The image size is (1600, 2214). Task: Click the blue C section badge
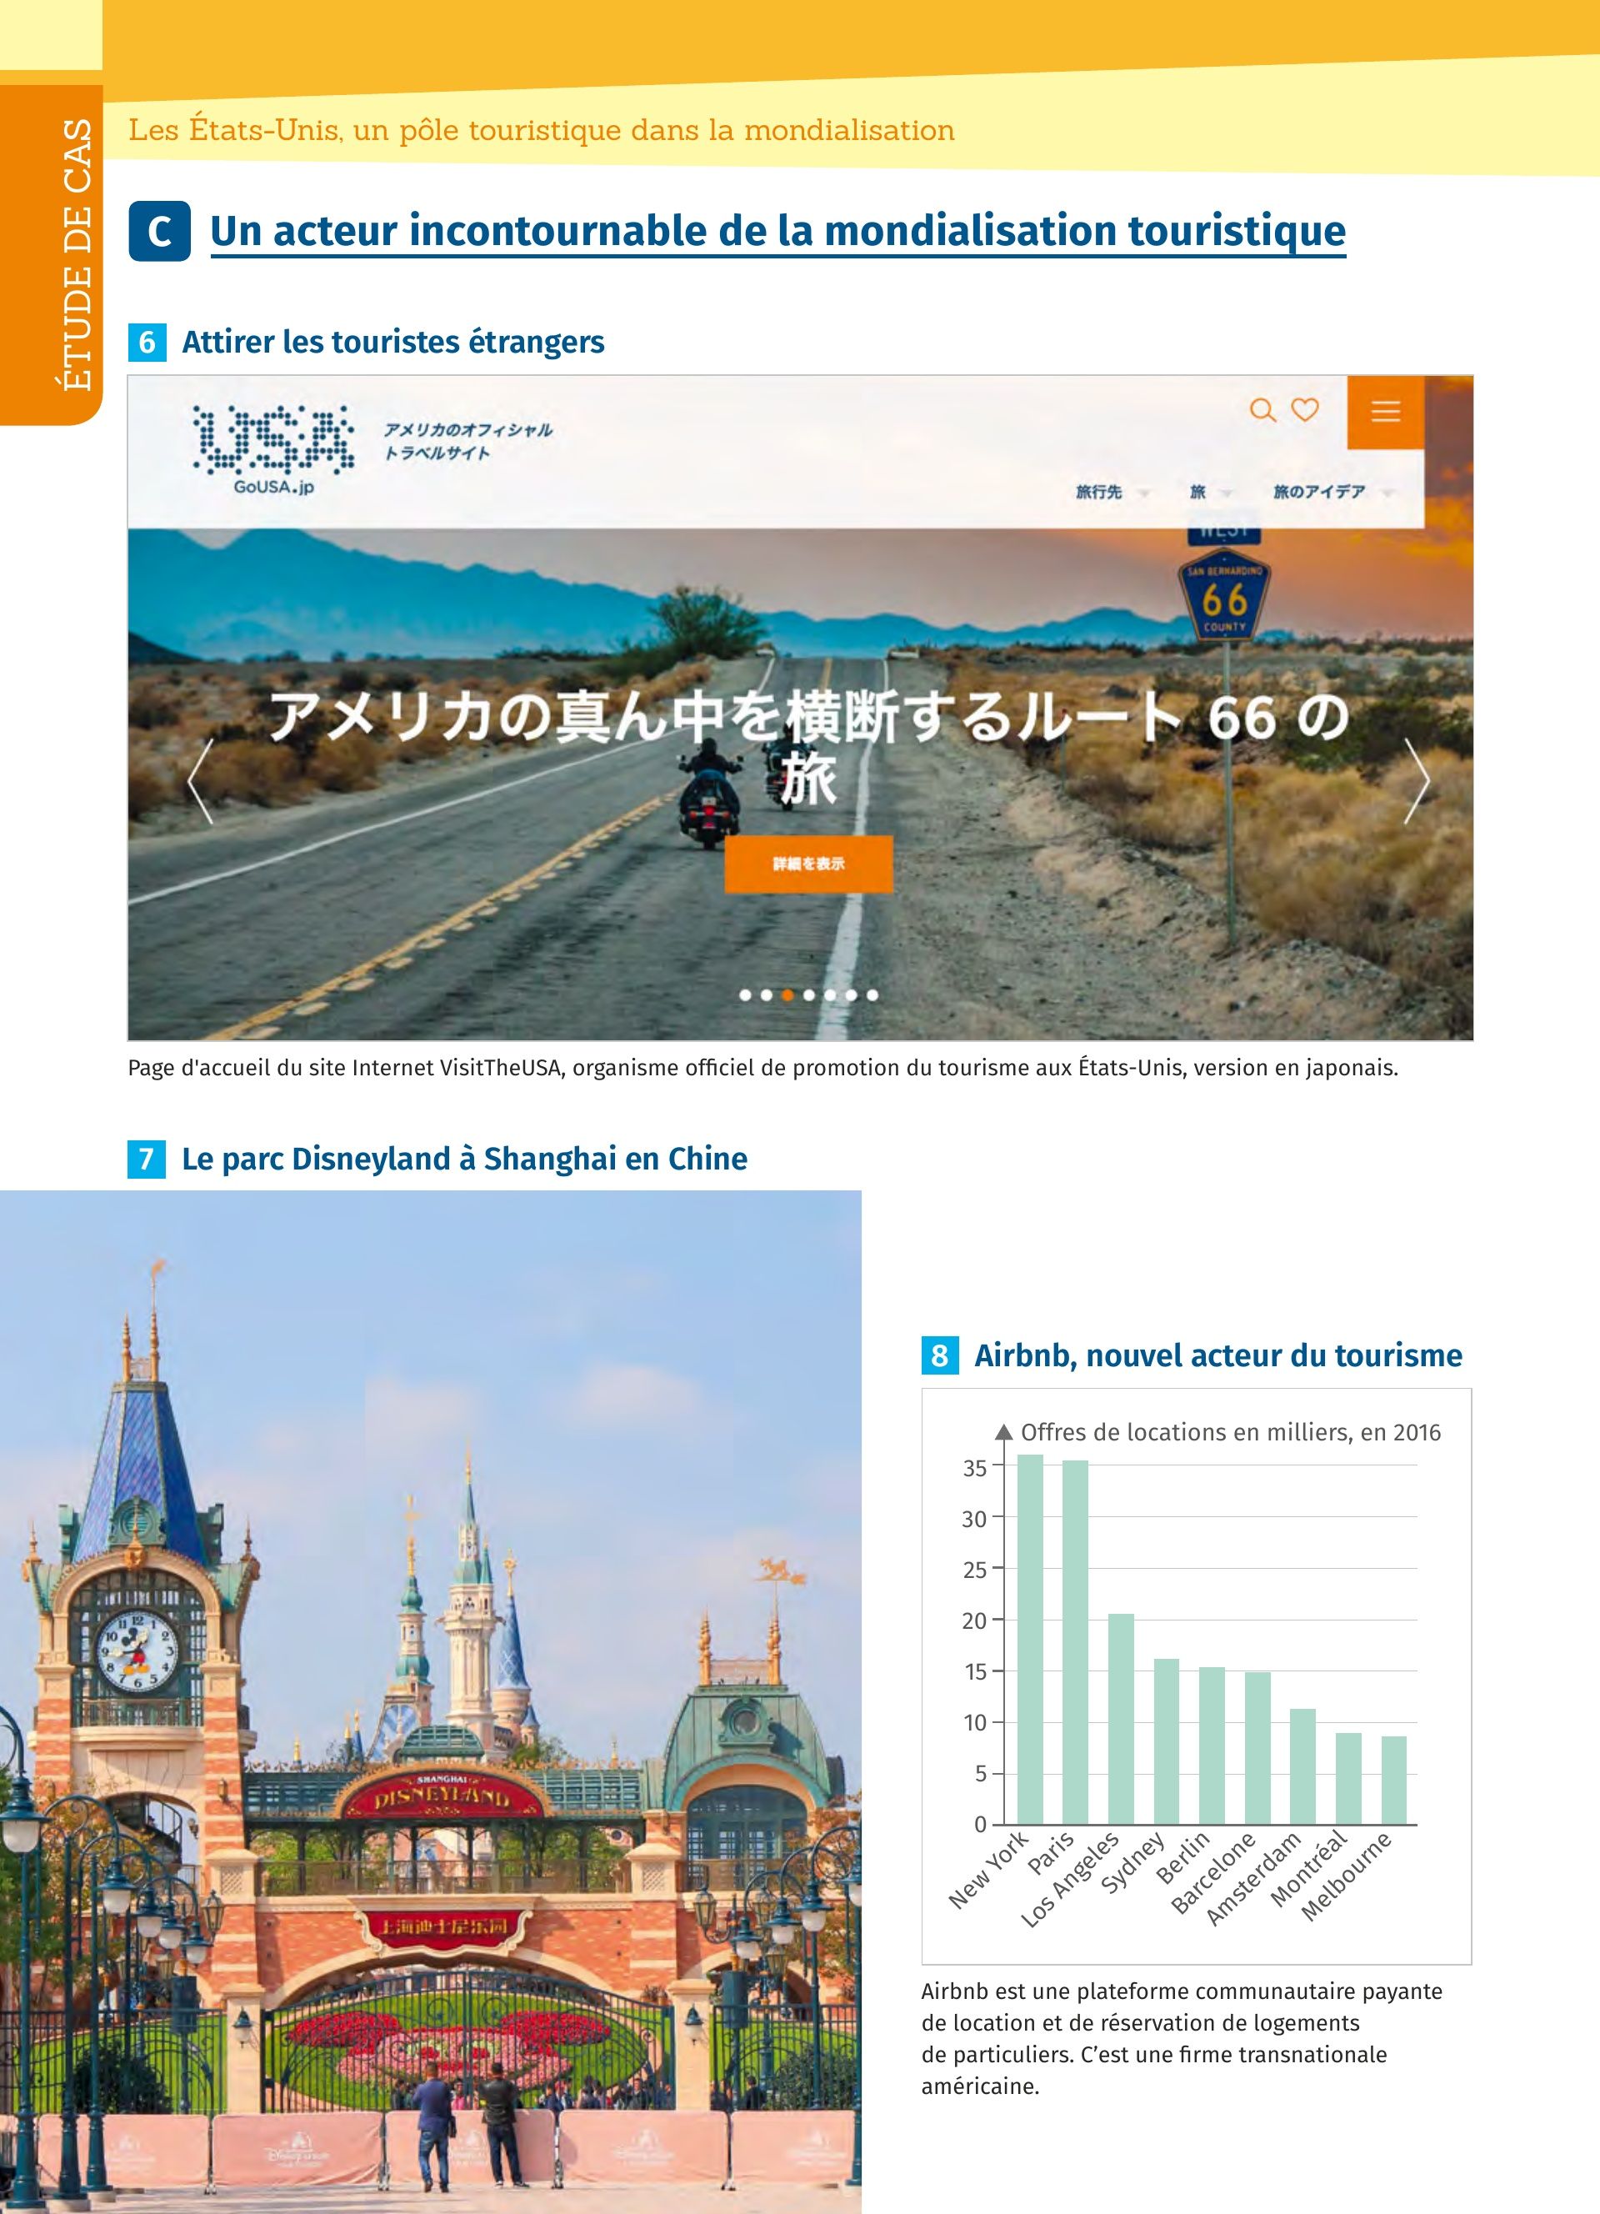(x=159, y=232)
